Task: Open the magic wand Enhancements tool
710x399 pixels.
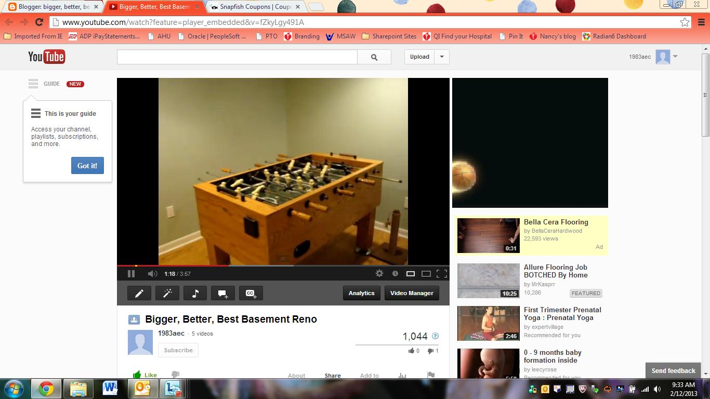Action: pyautogui.click(x=167, y=293)
